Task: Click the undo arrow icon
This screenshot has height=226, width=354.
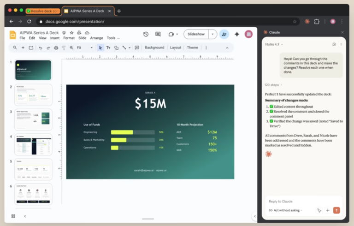Action: [41, 48]
